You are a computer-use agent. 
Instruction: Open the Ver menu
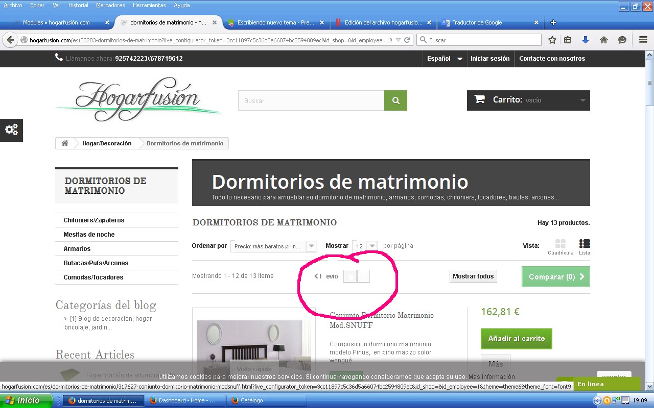click(x=57, y=5)
